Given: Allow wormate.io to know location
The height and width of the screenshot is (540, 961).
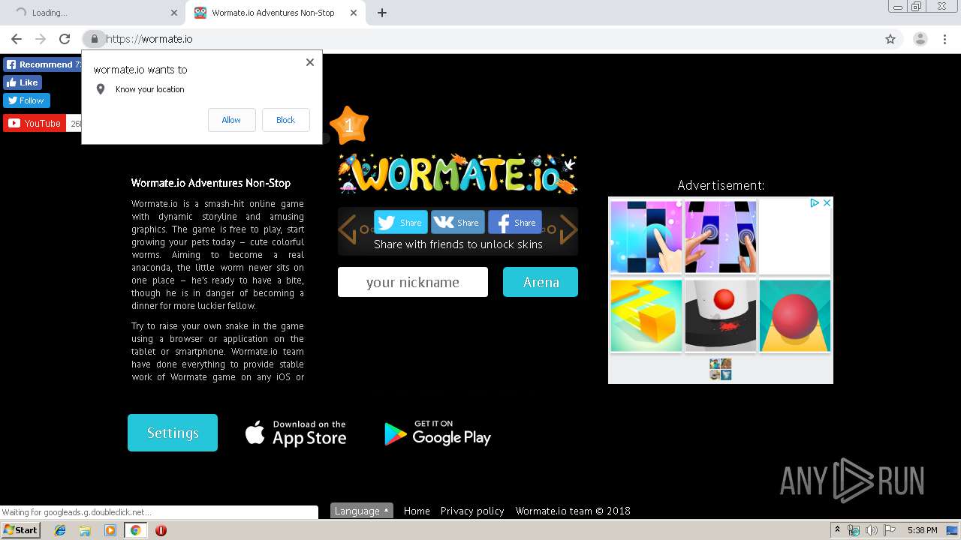Looking at the screenshot, I should (x=231, y=120).
